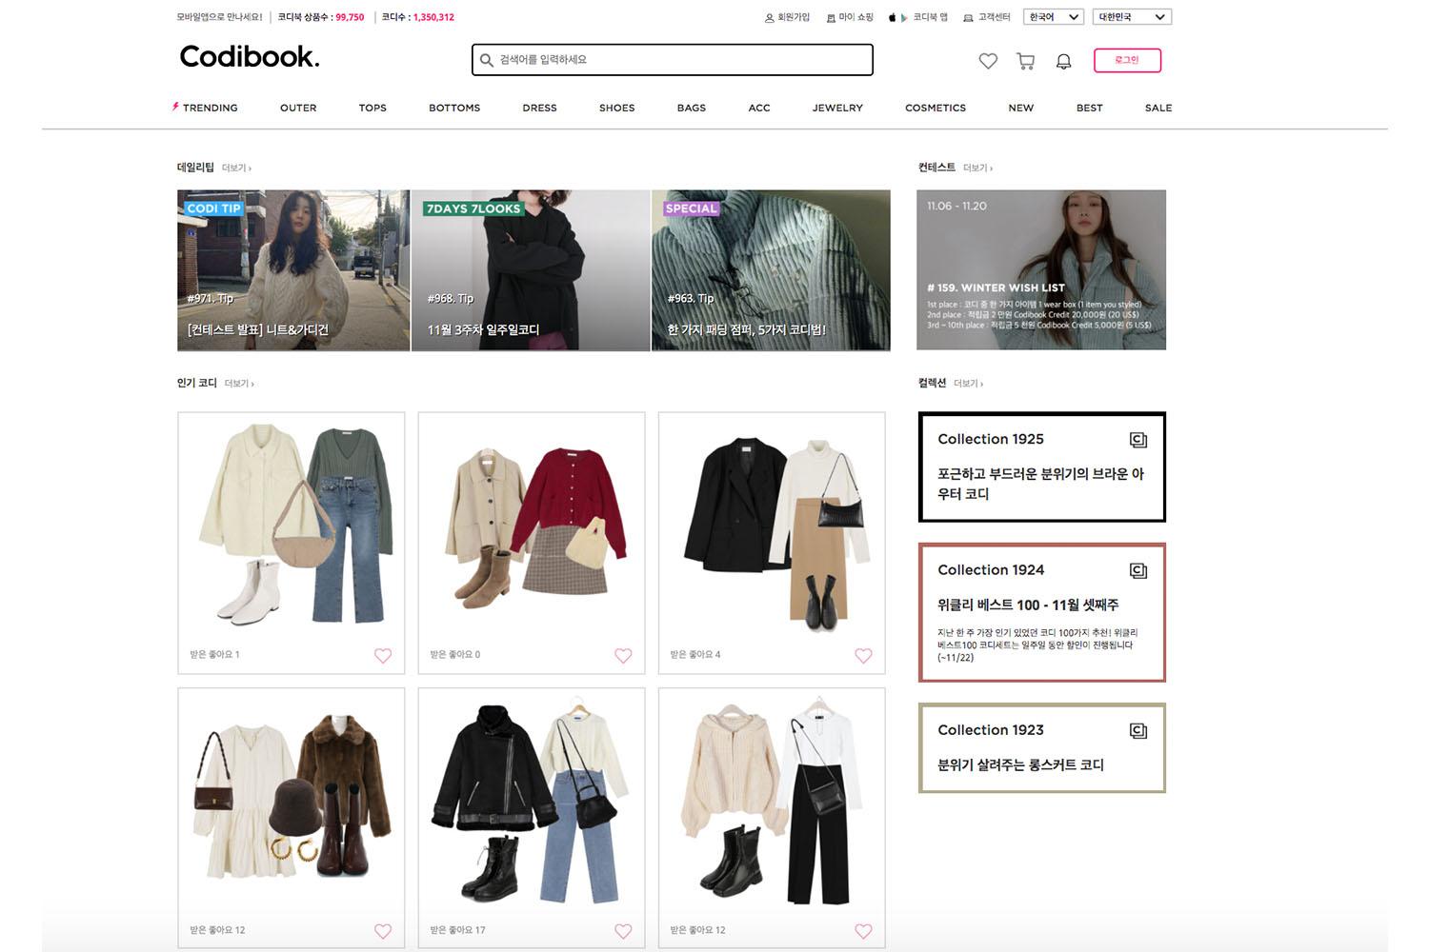The height and width of the screenshot is (952, 1429).
Task: Favorite the black jacket and jeans outfit
Action: [x=624, y=931]
